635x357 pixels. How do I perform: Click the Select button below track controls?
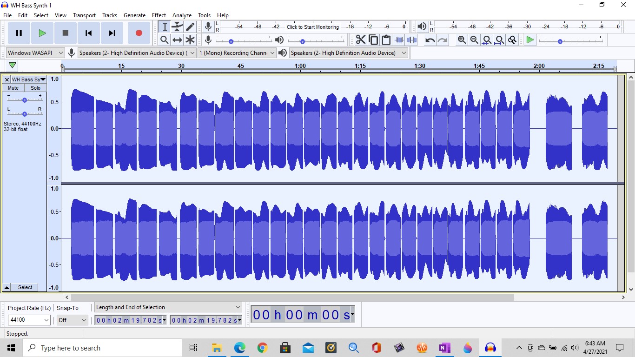pyautogui.click(x=25, y=287)
